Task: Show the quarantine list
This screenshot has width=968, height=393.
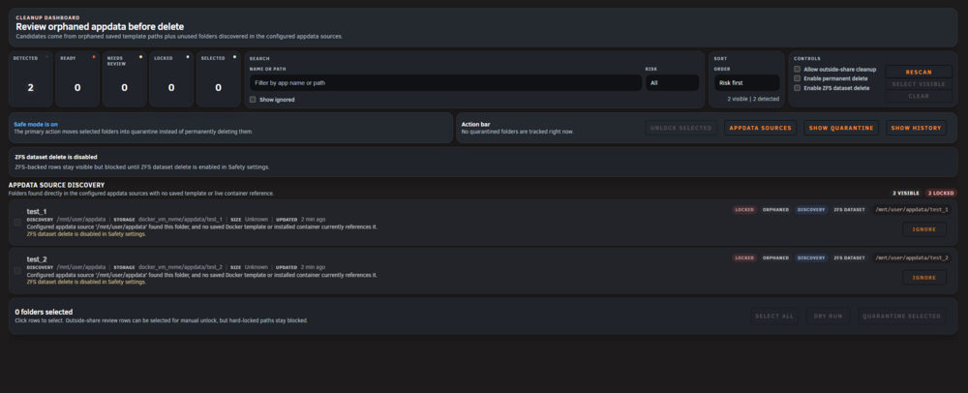Action: (x=841, y=128)
